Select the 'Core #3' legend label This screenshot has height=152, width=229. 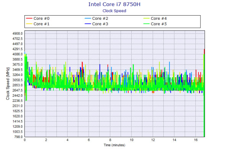coord(100,24)
